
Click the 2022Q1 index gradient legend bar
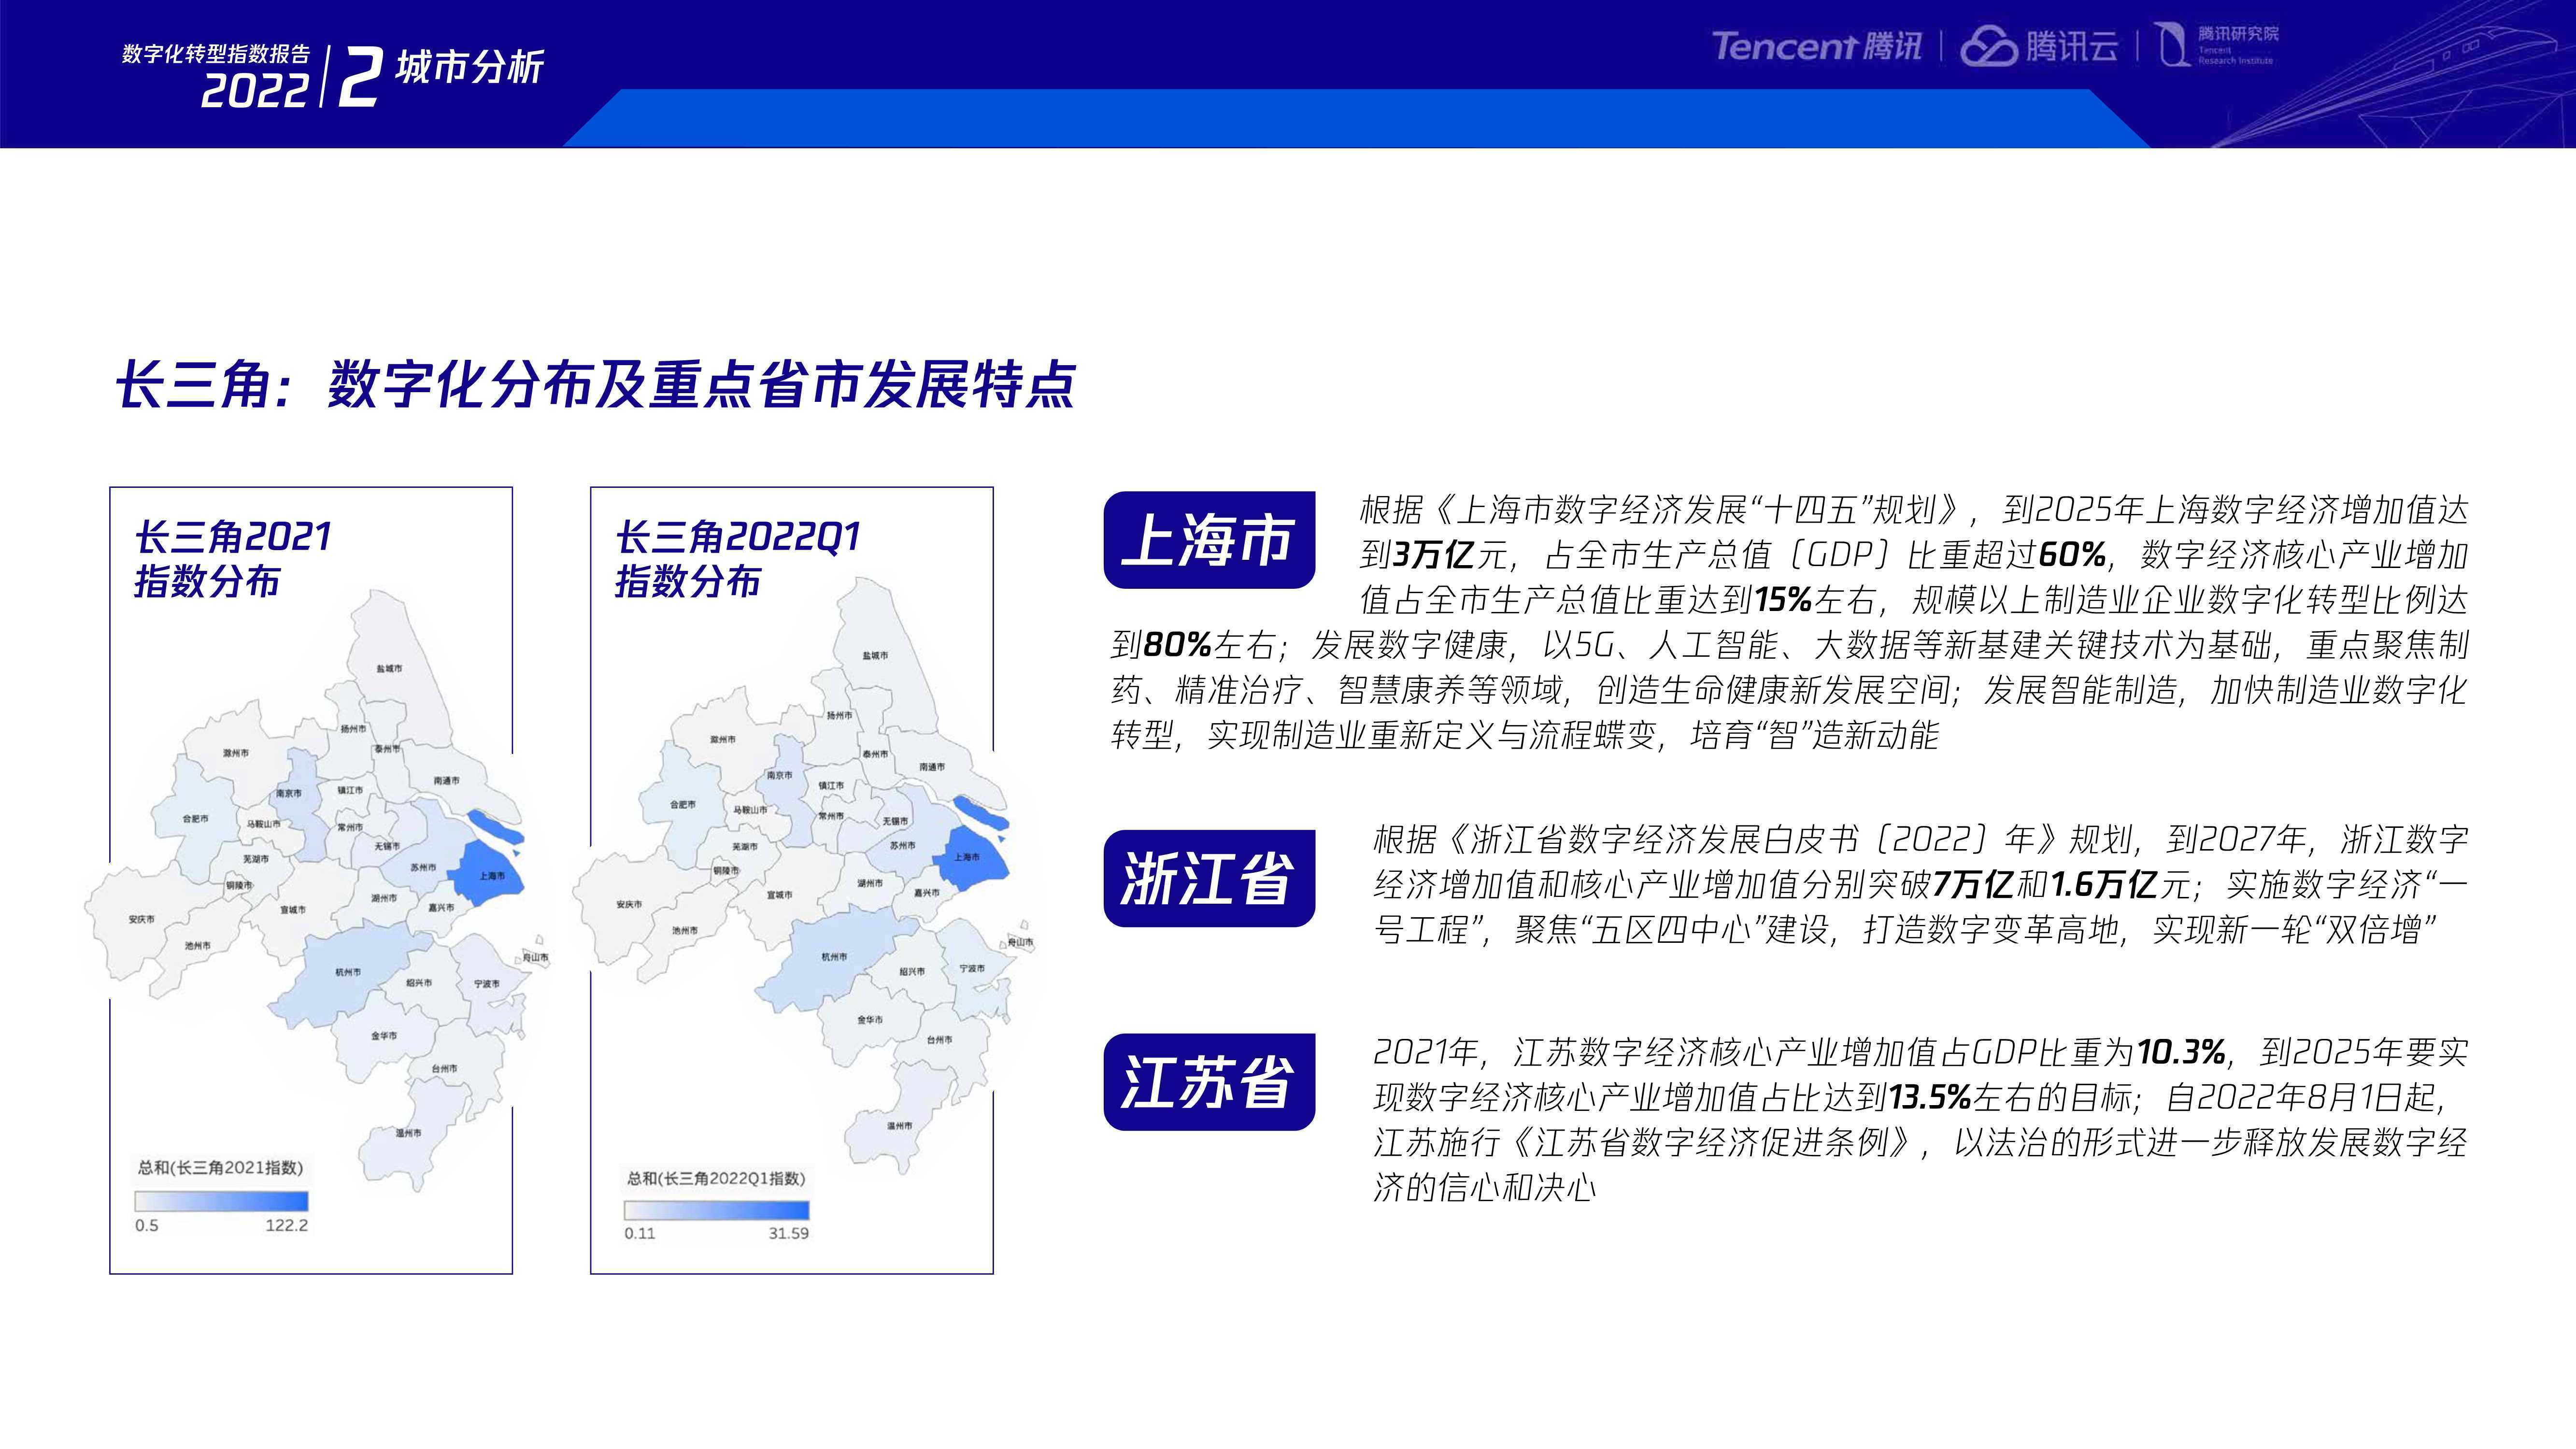716,1210
